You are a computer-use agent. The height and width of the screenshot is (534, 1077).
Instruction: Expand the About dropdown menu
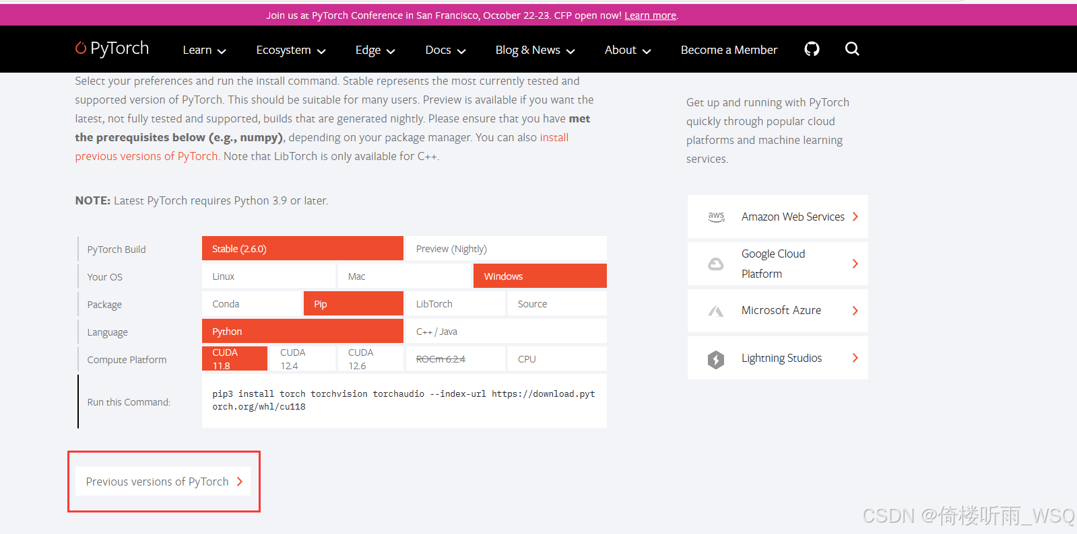click(x=628, y=50)
